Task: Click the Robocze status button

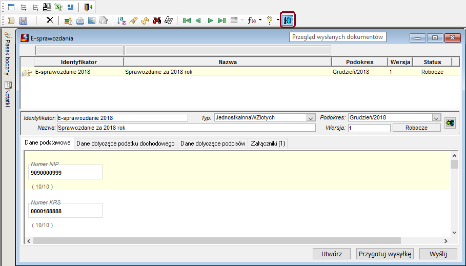Action: [416, 128]
